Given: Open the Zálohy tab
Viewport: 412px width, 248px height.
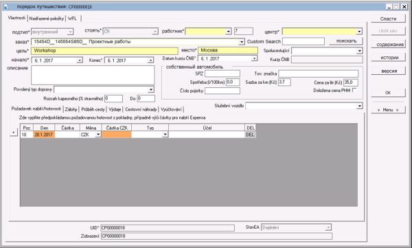Looking at the screenshot, I should click(x=71, y=109).
